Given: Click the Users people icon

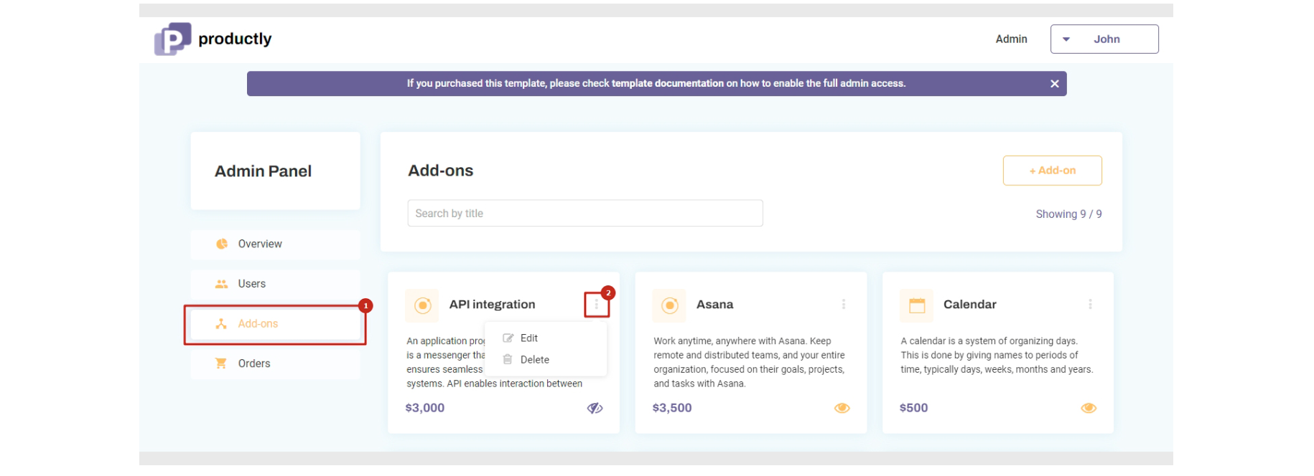Looking at the screenshot, I should tap(222, 284).
